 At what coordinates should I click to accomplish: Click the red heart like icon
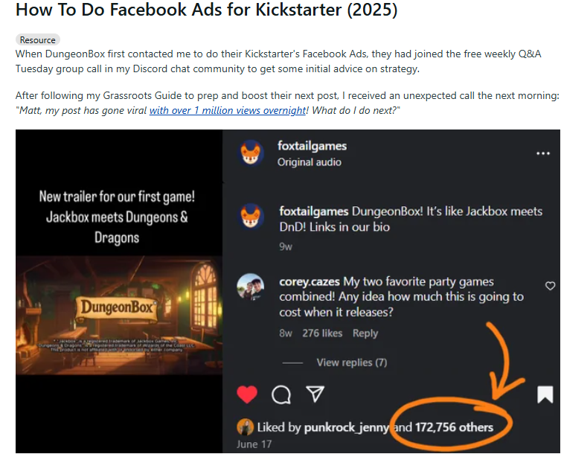click(x=247, y=394)
